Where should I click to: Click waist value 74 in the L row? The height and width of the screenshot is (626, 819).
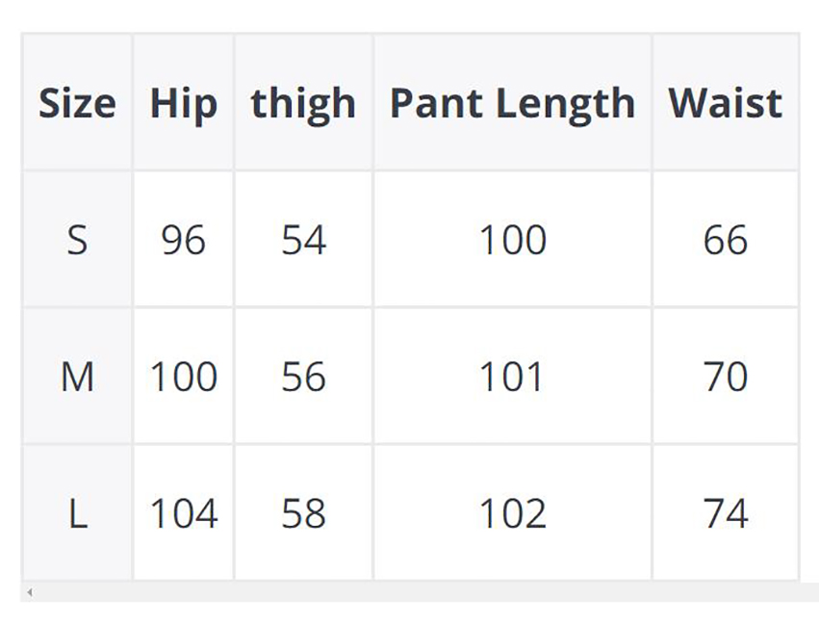coord(725,513)
